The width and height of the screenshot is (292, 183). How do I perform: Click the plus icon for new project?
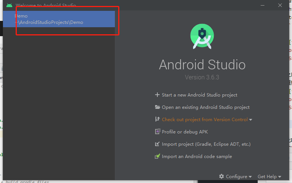coord(157,95)
